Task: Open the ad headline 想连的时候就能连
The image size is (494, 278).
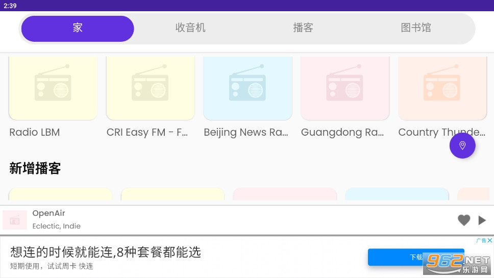Action: 106,252
